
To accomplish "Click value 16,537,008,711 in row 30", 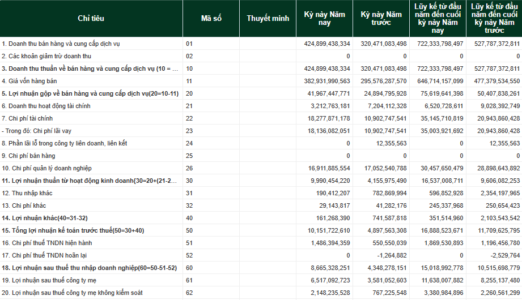I will (x=442, y=181).
